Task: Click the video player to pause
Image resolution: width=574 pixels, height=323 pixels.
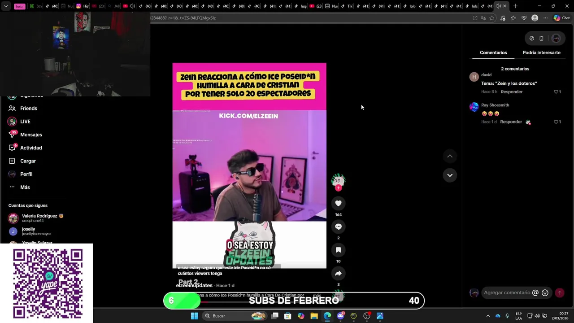Action: 249,166
